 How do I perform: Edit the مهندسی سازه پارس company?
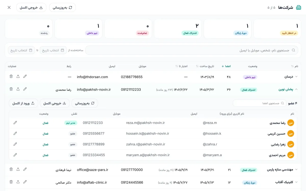(25, 169)
